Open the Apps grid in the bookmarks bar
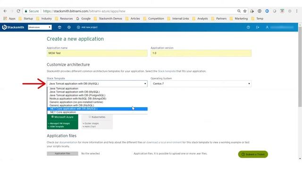 9,18
